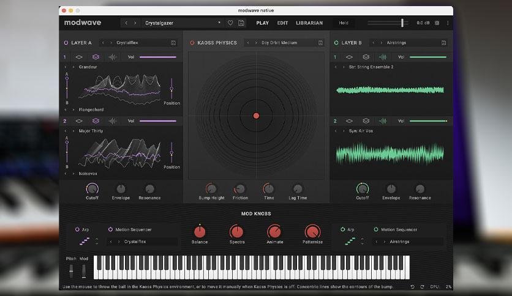Screen dimensions: 512x296
Task: Adjust the Patternize mod knob
Action: [312, 232]
